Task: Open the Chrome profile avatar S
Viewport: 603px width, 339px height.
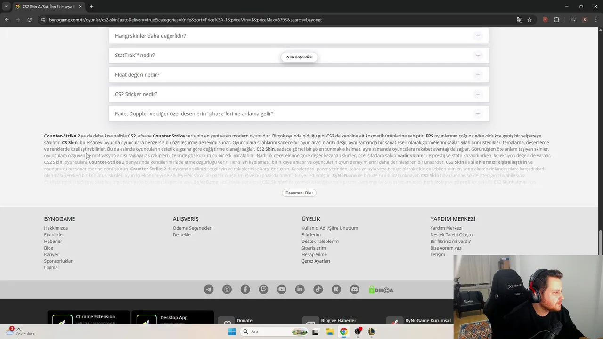Action: [585, 20]
